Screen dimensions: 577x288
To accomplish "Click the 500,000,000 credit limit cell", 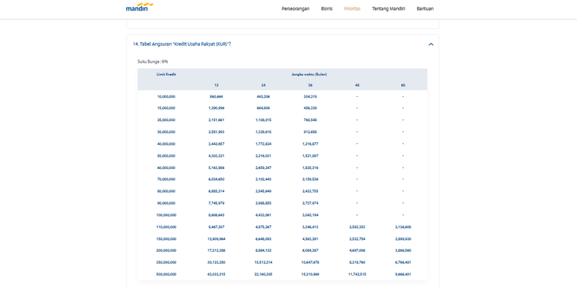I will point(166,274).
